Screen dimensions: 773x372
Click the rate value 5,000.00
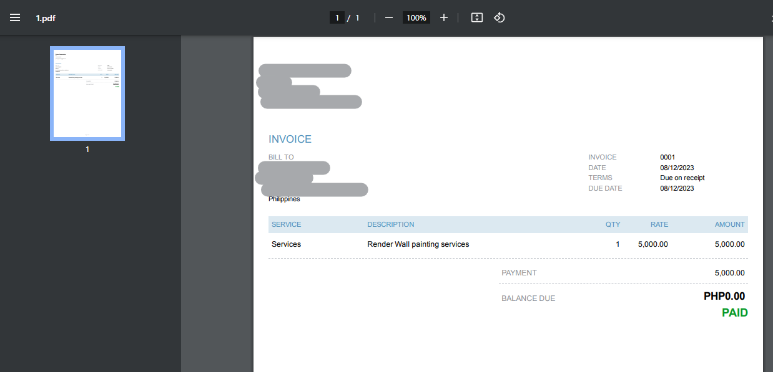653,244
